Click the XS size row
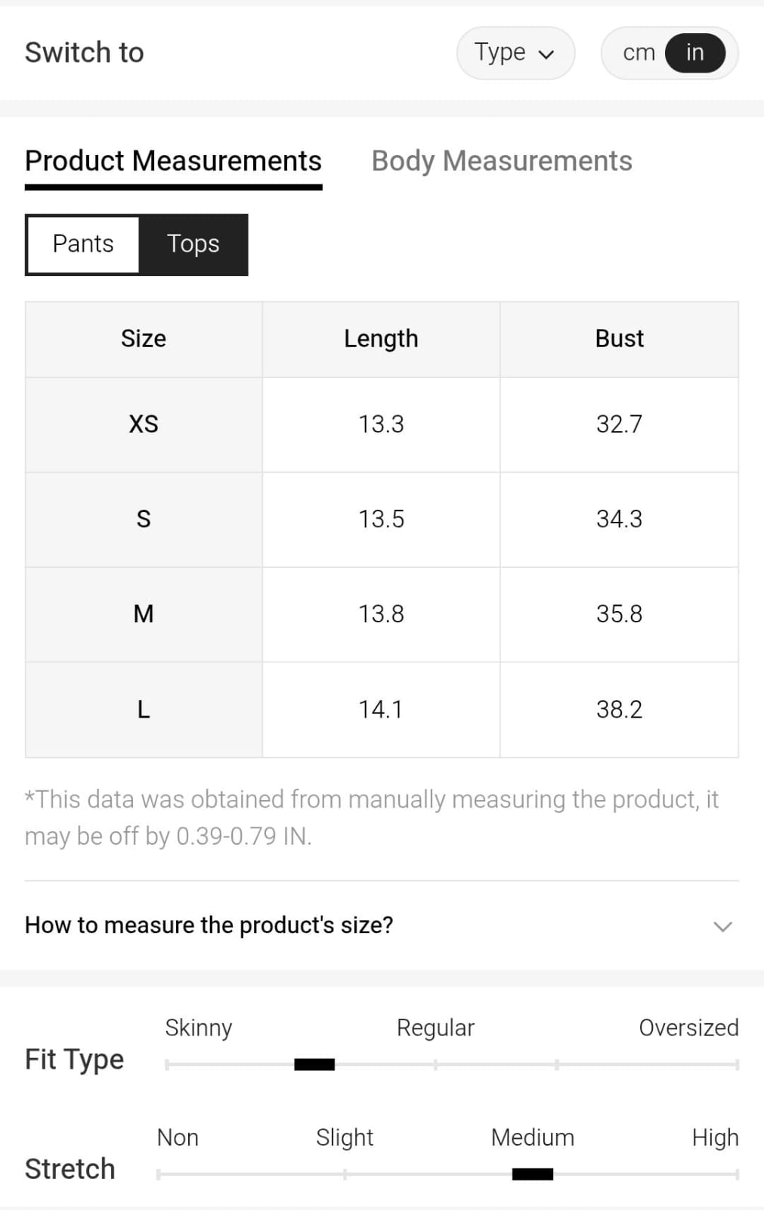 (x=144, y=424)
